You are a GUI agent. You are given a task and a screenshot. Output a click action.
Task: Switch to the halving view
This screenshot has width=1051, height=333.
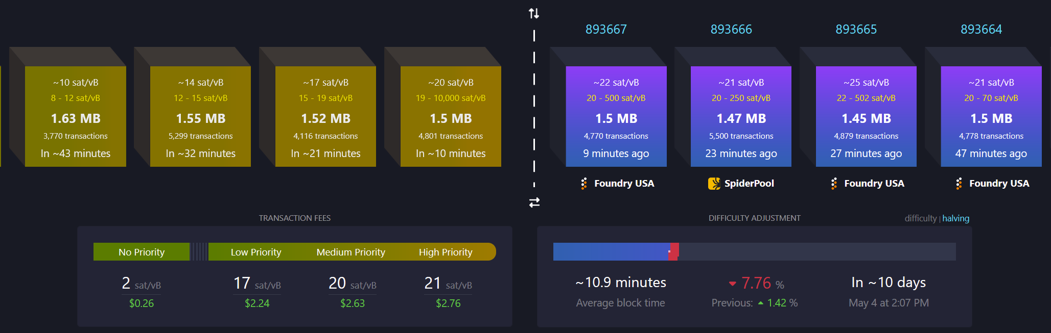pyautogui.click(x=955, y=218)
